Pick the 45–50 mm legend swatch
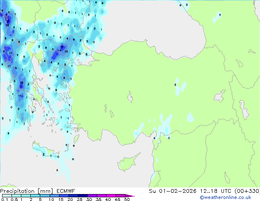Viewport: 260px width, 201px height. (121, 196)
